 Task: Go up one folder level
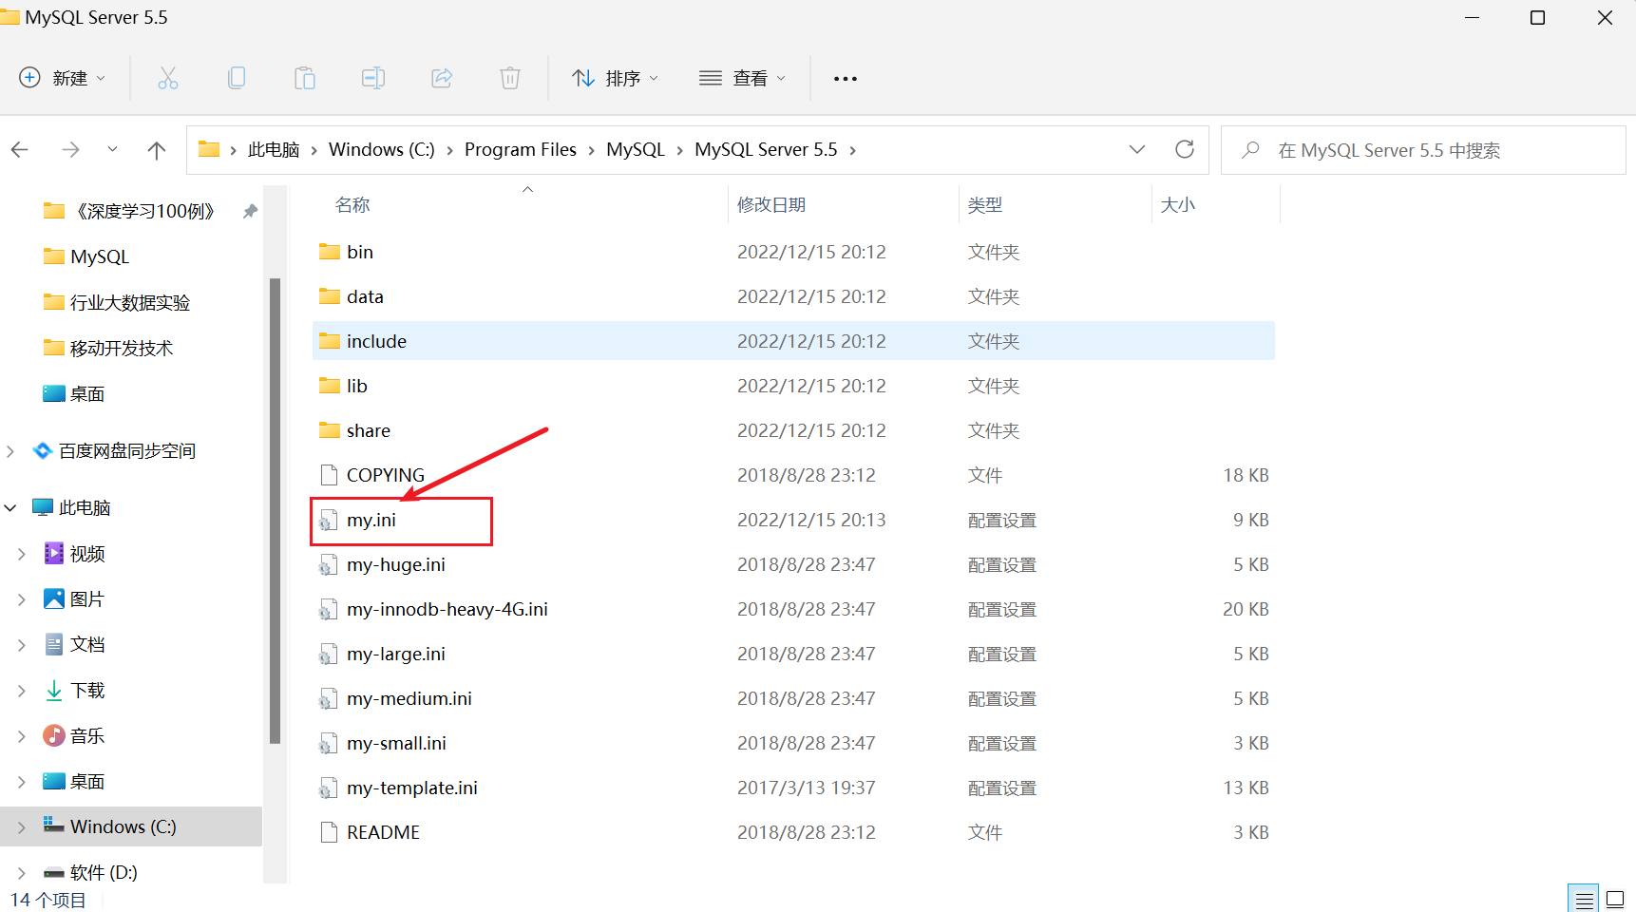157,149
